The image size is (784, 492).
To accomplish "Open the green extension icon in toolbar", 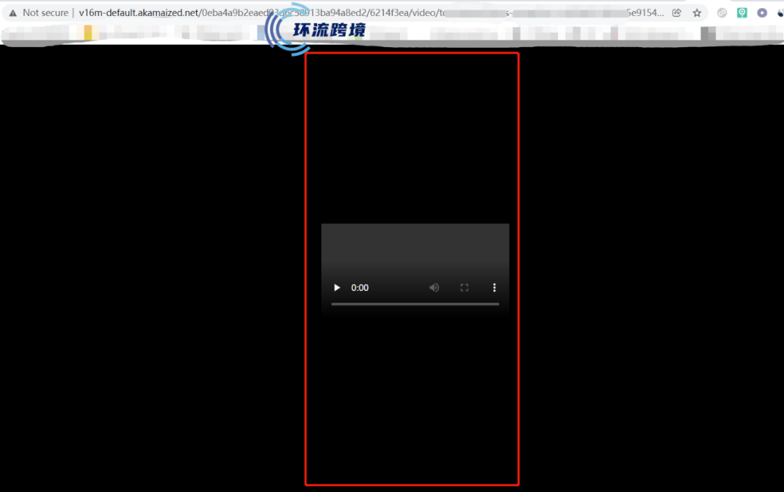I will (742, 12).
